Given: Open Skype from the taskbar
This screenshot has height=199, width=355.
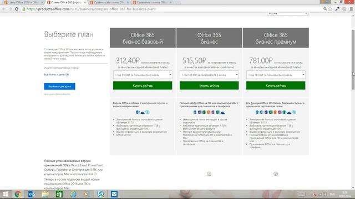Looking at the screenshot, I should [x=100, y=194].
